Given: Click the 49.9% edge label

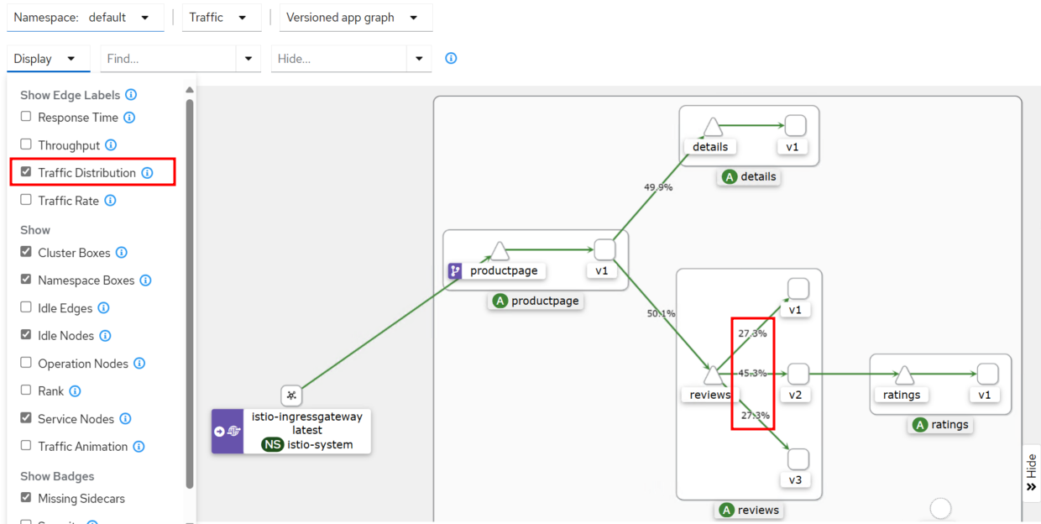Looking at the screenshot, I should pyautogui.click(x=658, y=187).
